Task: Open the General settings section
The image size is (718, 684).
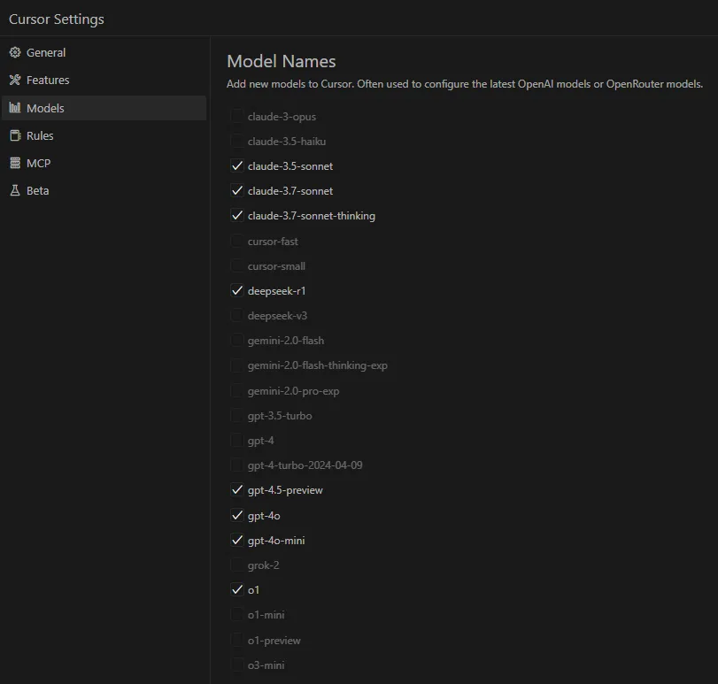Action: point(46,53)
